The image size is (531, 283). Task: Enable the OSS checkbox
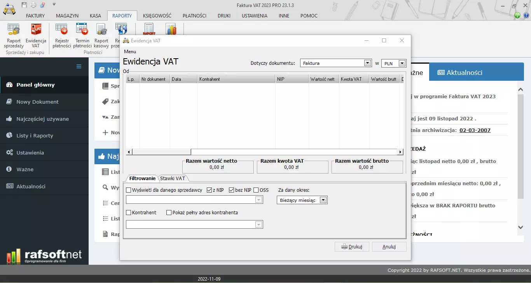click(256, 190)
